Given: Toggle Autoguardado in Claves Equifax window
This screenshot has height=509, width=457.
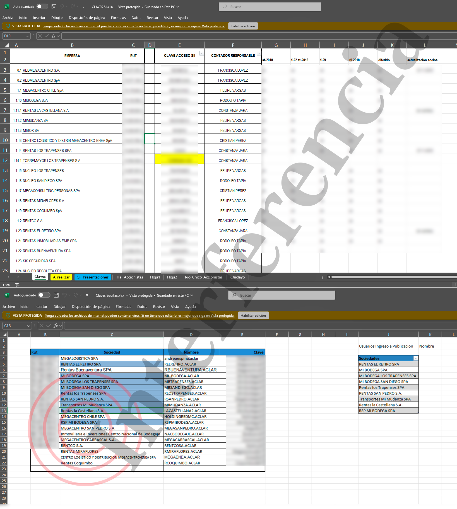Looking at the screenshot, I should [44, 295].
